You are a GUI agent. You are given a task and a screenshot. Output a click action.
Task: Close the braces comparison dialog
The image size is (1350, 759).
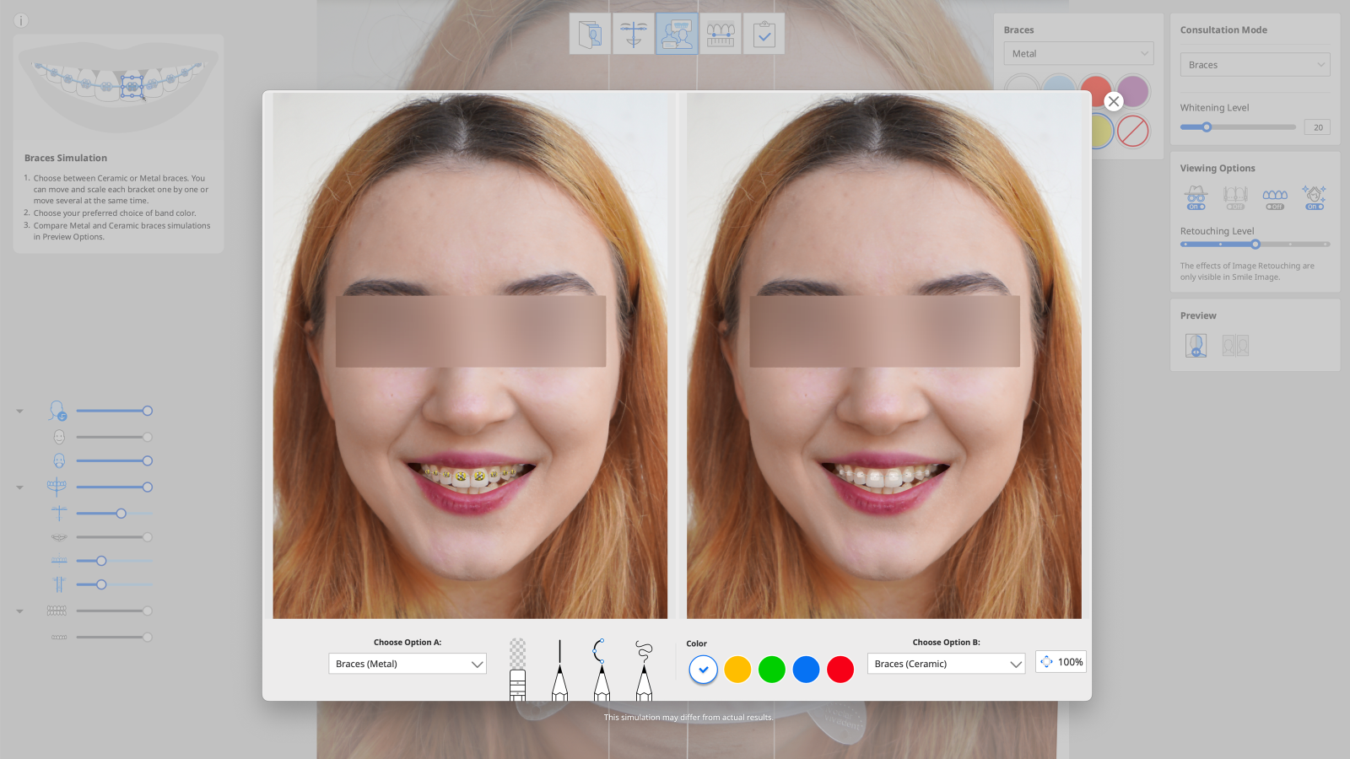click(1114, 101)
